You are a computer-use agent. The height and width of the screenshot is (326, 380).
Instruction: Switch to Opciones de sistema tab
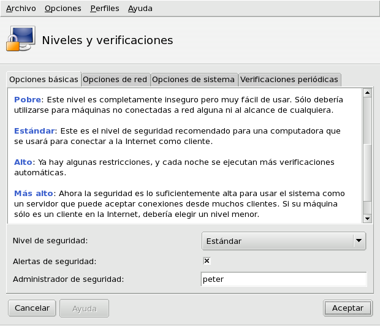(x=194, y=80)
